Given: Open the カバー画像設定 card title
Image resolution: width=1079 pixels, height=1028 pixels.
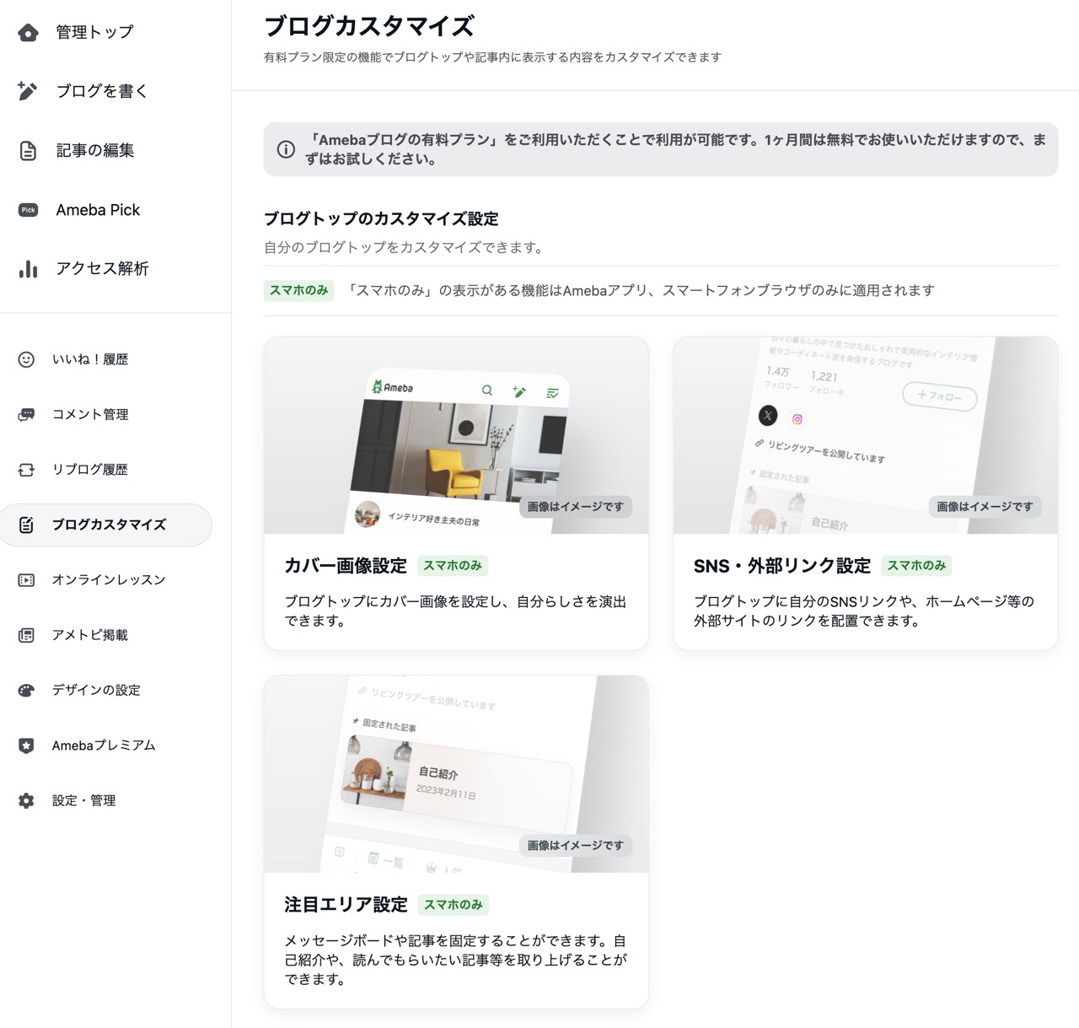Looking at the screenshot, I should 346,566.
